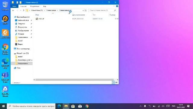Open address bar history dropdown
The height and width of the screenshot is (109, 193).
83,11
